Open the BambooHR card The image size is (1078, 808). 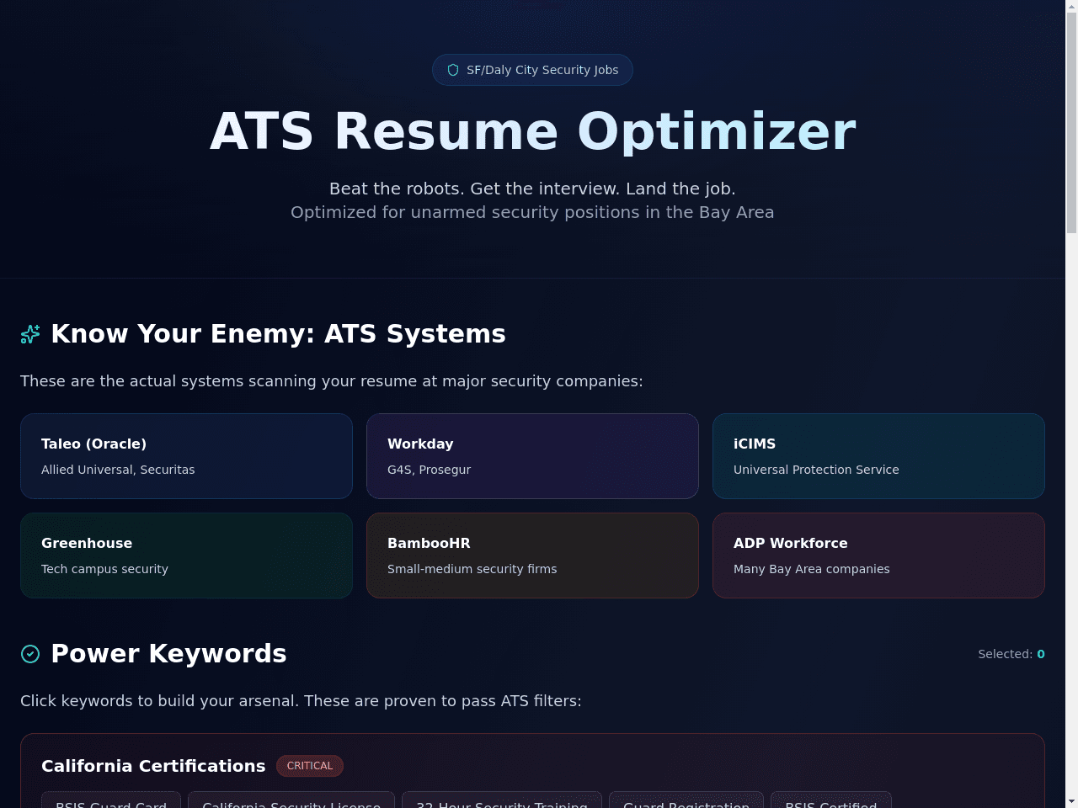532,555
